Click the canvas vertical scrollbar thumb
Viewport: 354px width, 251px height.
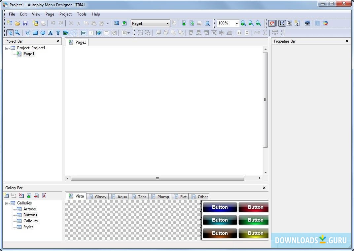click(x=265, y=100)
